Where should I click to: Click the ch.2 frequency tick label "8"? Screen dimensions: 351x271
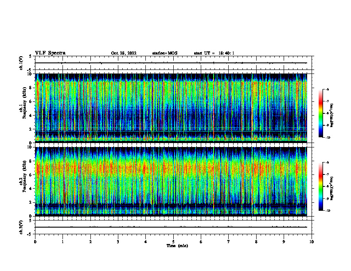pos(31,161)
